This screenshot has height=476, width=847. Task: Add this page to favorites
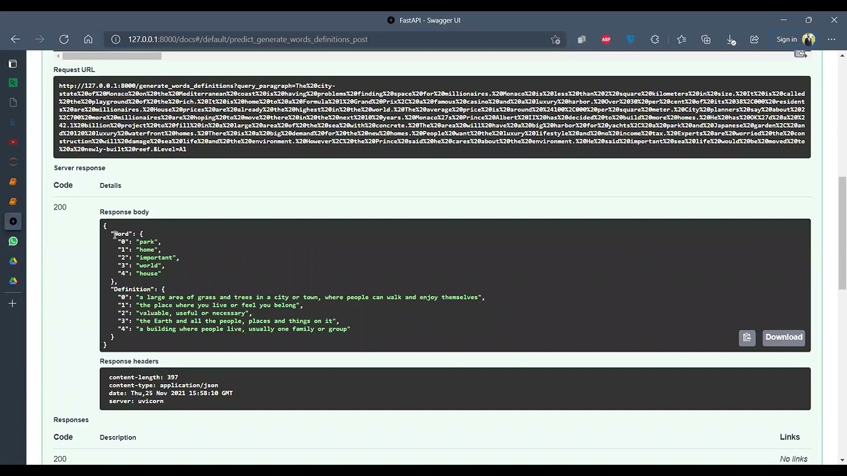(x=556, y=39)
